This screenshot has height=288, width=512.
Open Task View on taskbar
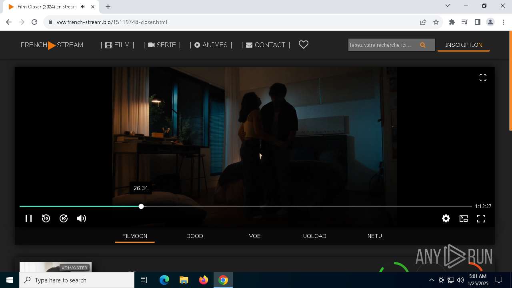click(x=144, y=280)
